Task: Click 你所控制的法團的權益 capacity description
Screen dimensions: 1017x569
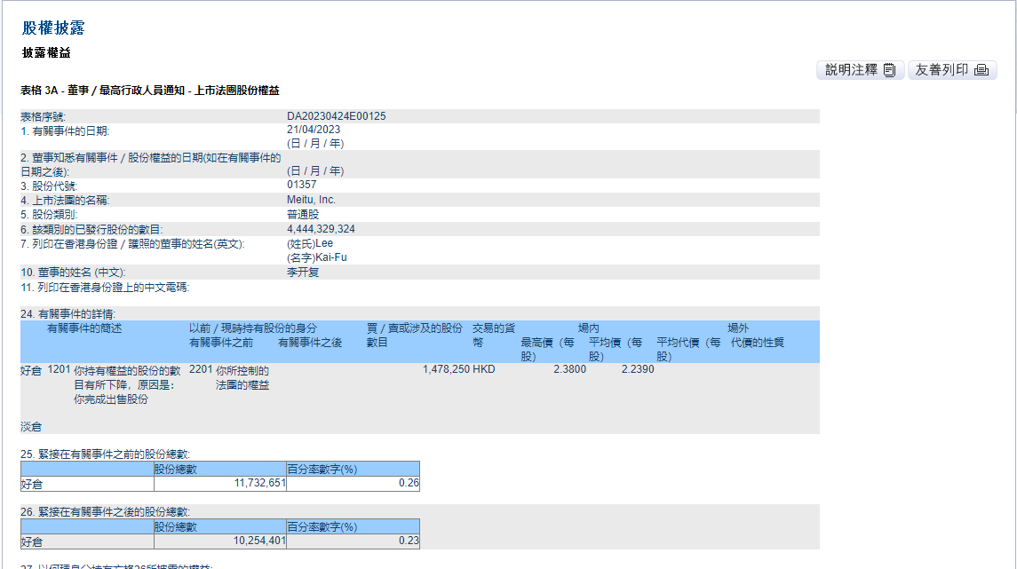Action: point(242,378)
